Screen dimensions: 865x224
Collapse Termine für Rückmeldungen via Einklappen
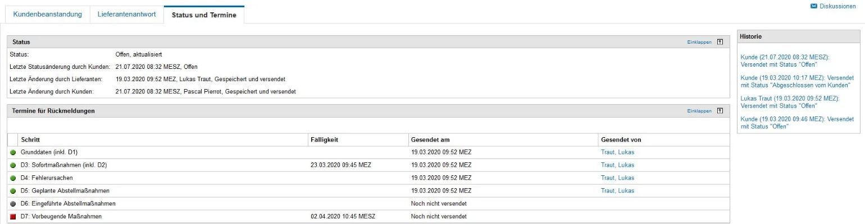tap(699, 111)
